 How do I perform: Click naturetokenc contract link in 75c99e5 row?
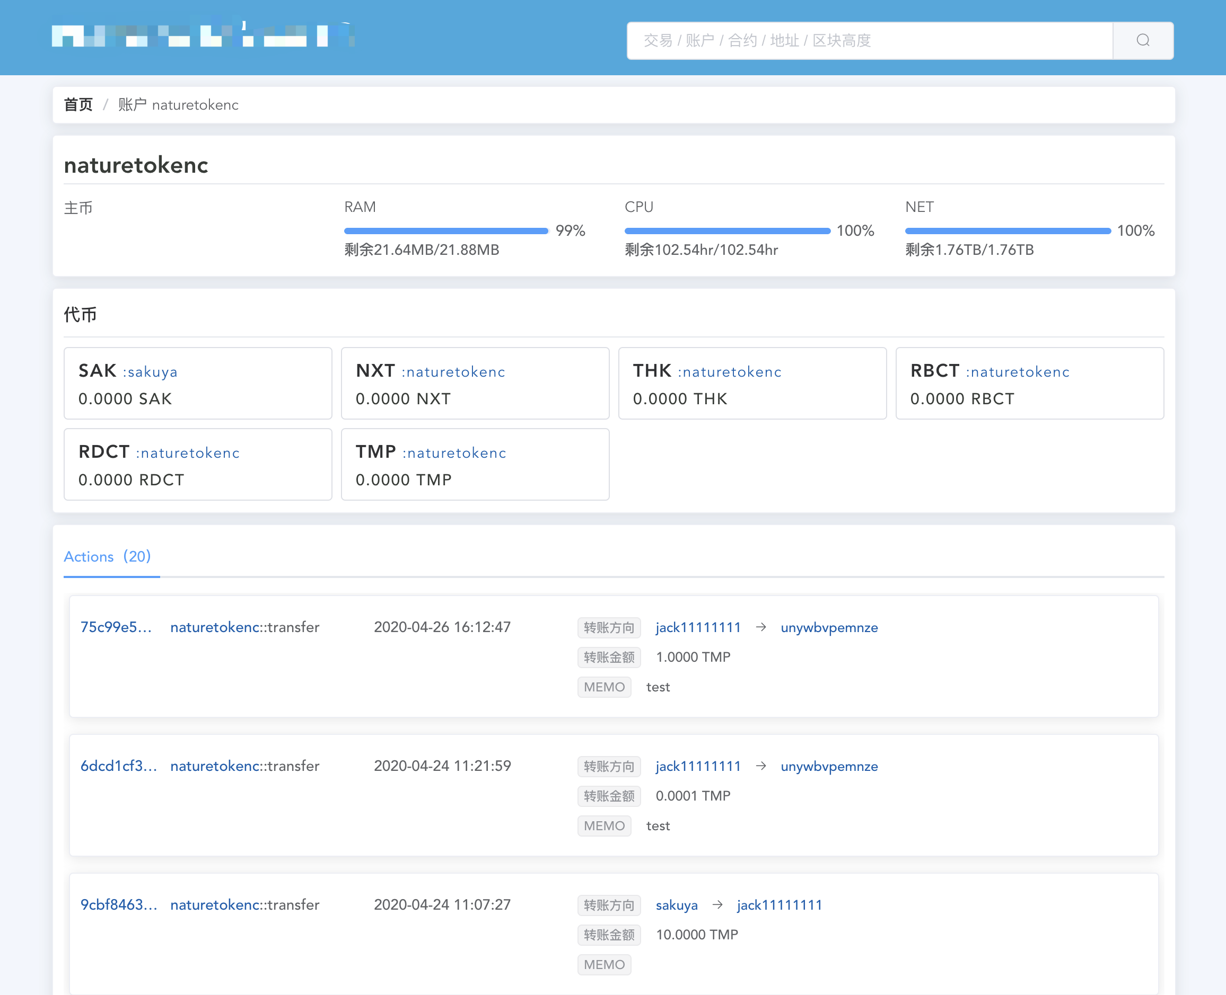coord(215,627)
